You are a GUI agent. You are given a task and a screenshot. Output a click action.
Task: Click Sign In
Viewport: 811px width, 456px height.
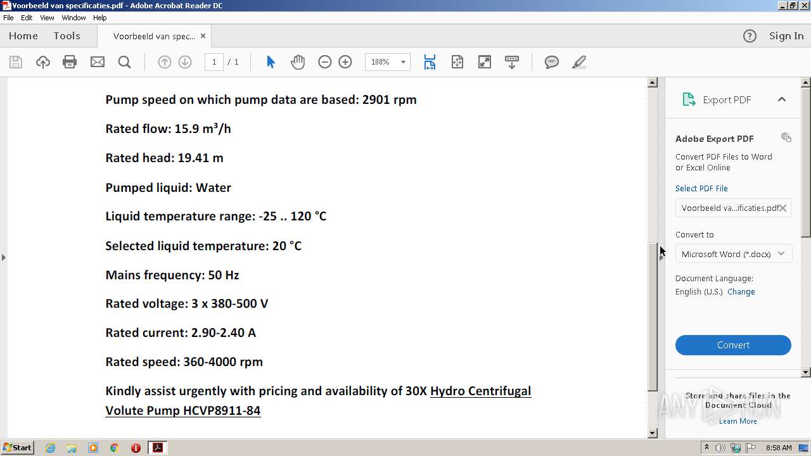tap(786, 36)
